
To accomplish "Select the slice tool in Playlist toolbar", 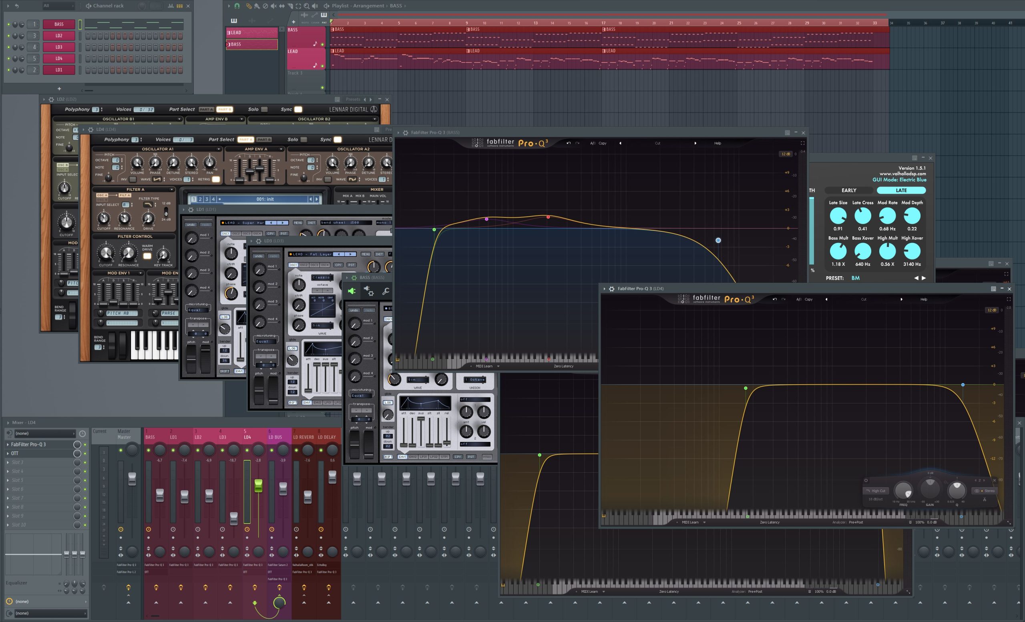I will tap(290, 6).
